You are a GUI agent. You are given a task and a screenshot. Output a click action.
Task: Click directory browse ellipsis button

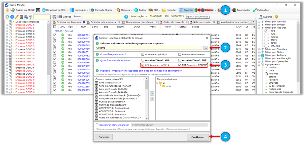coord(206,48)
